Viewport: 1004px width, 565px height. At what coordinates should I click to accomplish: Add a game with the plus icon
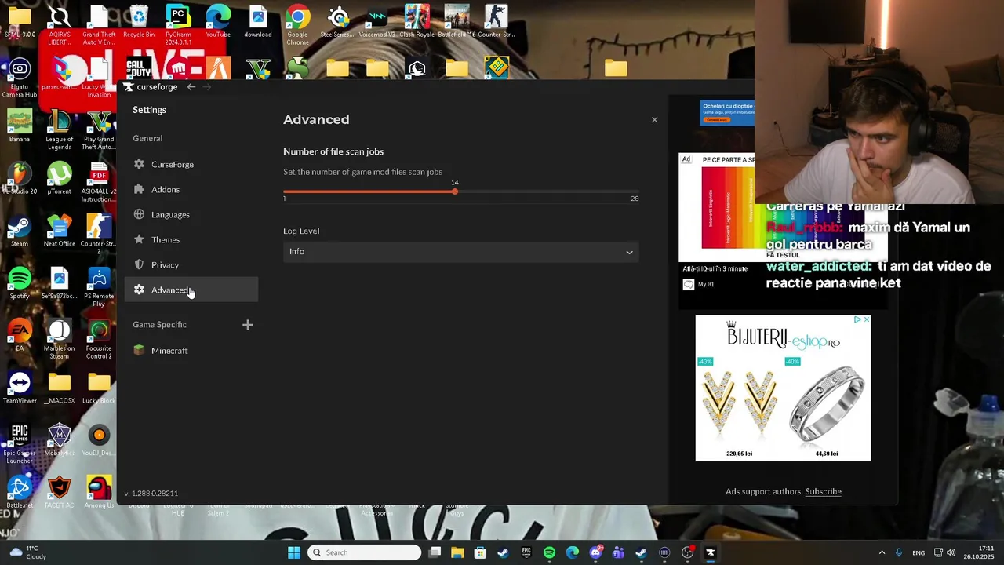(x=248, y=325)
